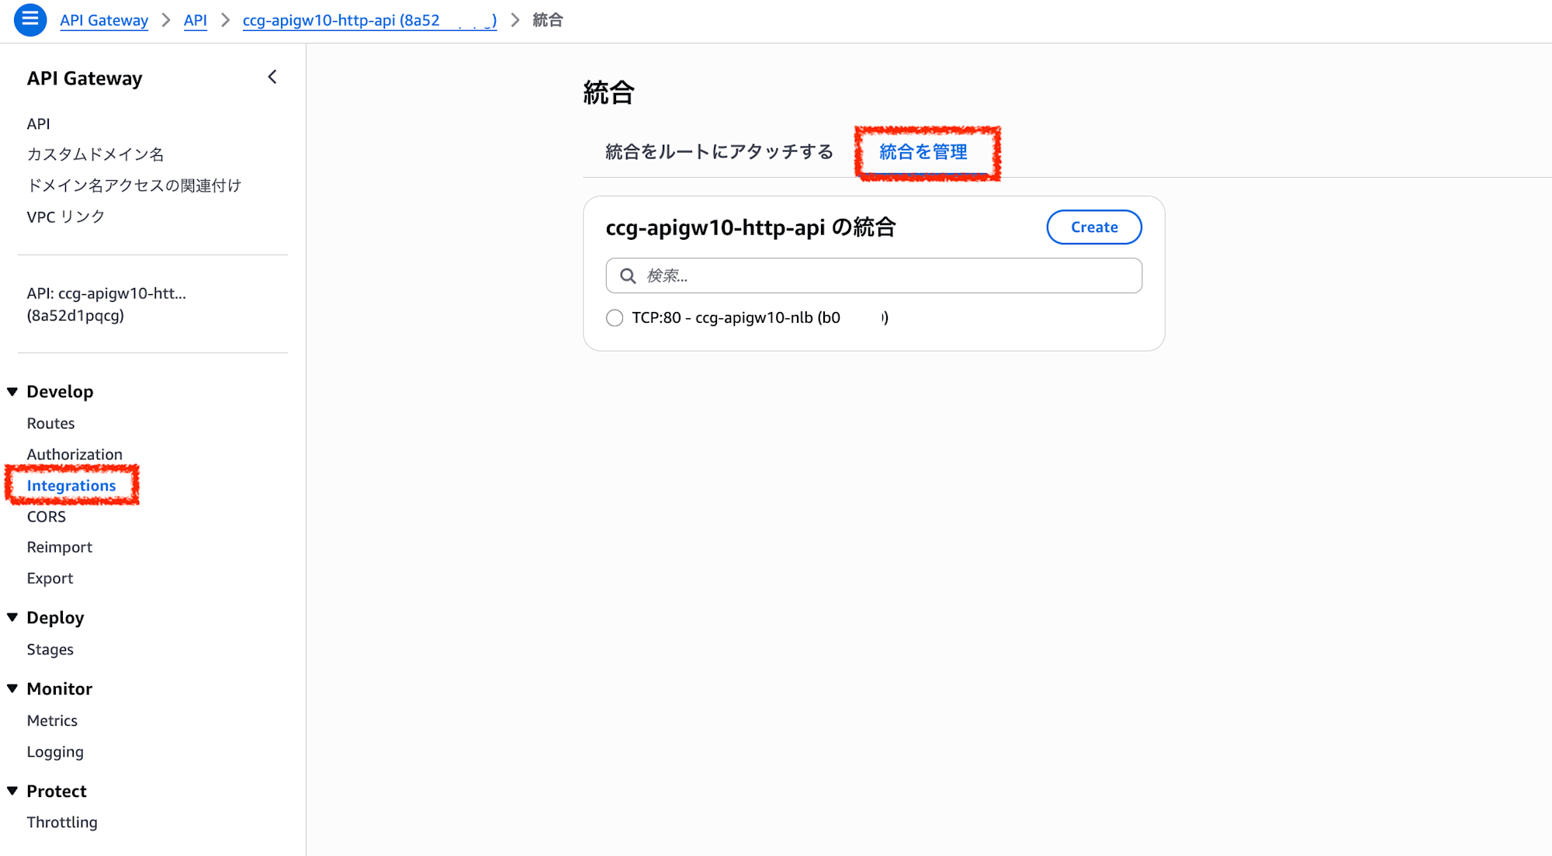Open Reimport in sidebar
Screen dimensions: 1552x856
pyautogui.click(x=60, y=547)
